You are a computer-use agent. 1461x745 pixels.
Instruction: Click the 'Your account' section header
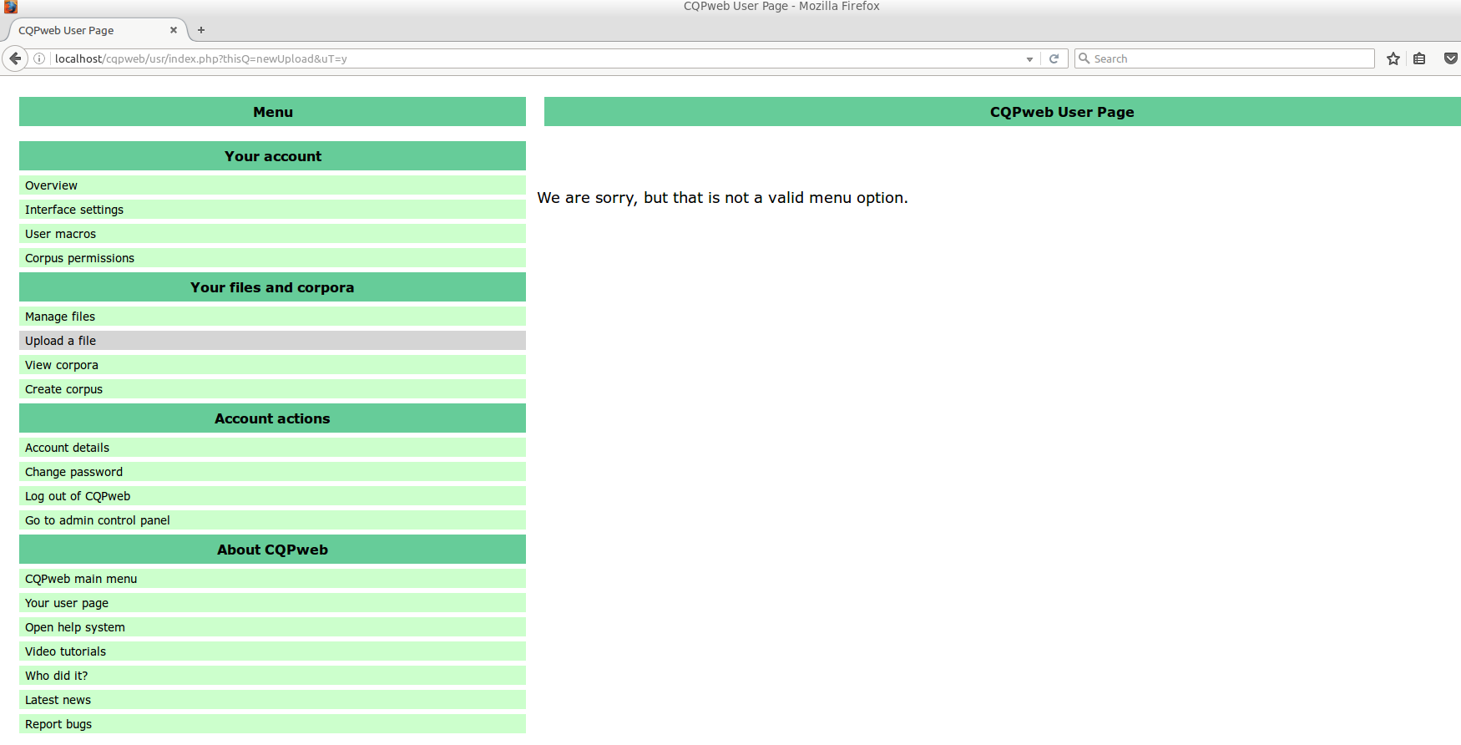(x=272, y=156)
